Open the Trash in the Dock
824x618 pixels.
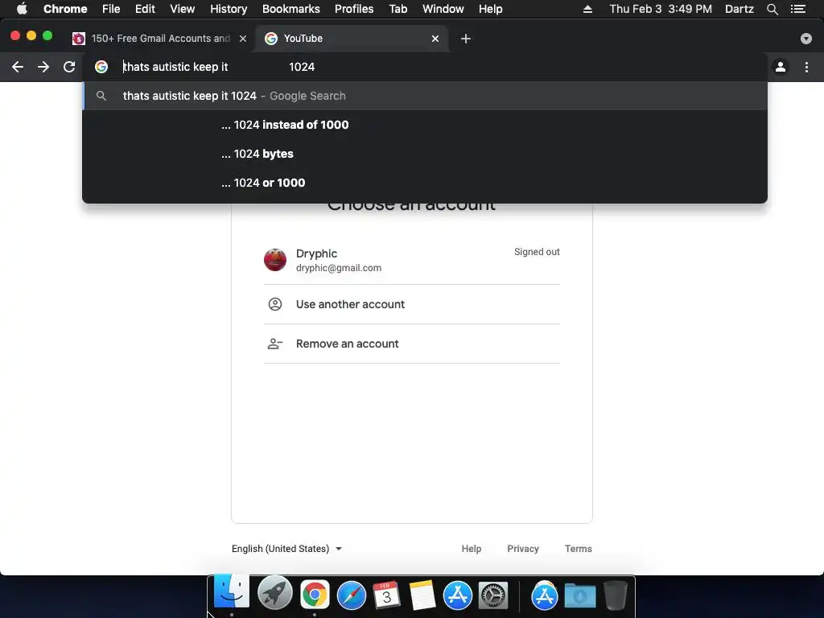pyautogui.click(x=616, y=595)
